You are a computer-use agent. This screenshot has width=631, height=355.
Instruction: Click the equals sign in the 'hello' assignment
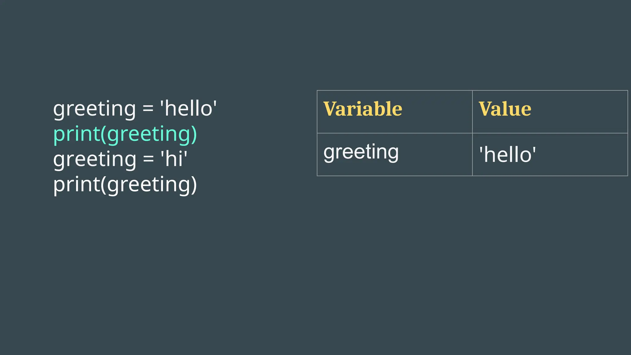point(148,109)
